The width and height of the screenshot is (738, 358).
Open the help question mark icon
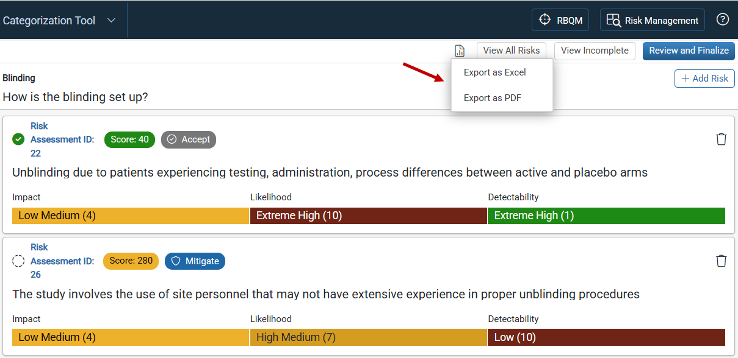pos(723,19)
